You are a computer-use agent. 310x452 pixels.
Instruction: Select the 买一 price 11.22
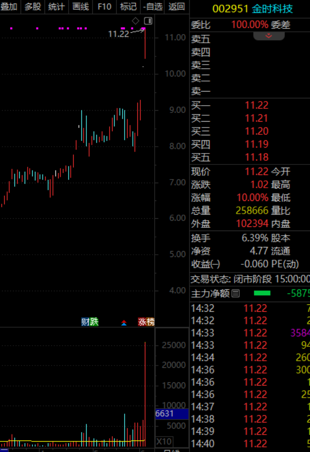coord(256,105)
